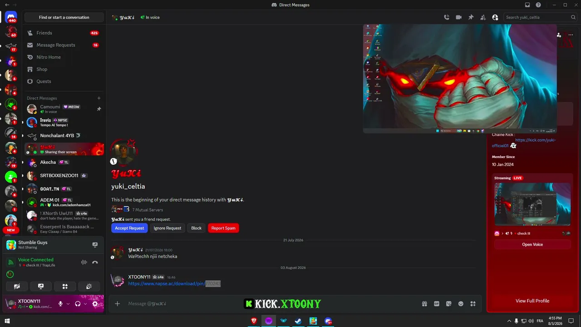Viewport: 581px width, 327px height.
Task: Open the ! XNorth UwU11 conversation
Action: (64, 215)
